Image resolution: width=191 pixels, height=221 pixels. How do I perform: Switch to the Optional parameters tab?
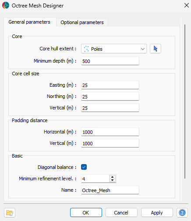point(82,22)
